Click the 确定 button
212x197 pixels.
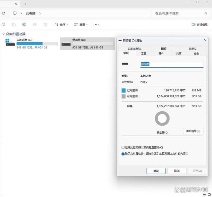pyautogui.click(x=156, y=171)
